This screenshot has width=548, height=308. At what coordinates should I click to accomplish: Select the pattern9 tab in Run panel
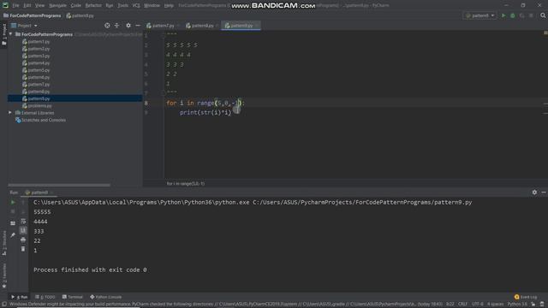(x=39, y=192)
